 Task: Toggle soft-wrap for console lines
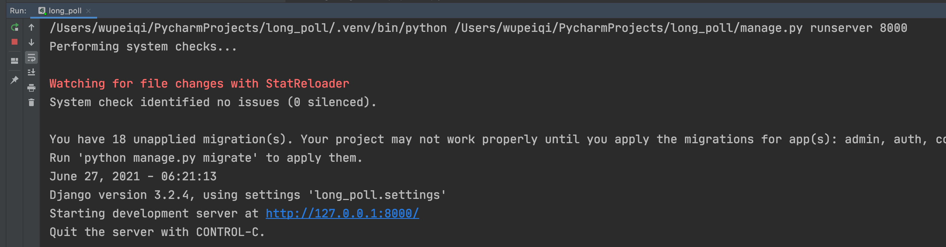31,57
